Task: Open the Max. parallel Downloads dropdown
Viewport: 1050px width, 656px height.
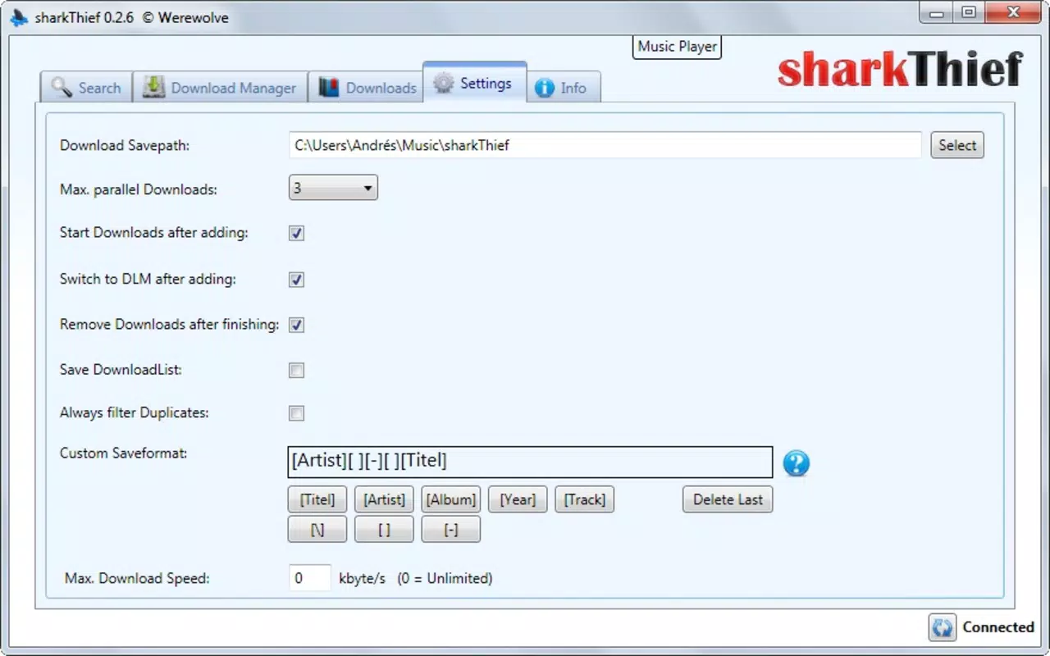Action: (333, 188)
